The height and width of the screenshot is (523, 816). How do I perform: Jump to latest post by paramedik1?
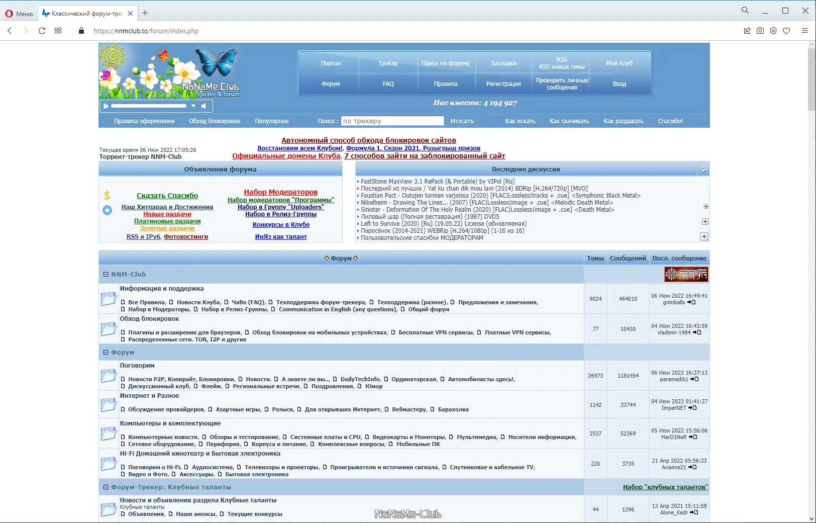pos(694,379)
